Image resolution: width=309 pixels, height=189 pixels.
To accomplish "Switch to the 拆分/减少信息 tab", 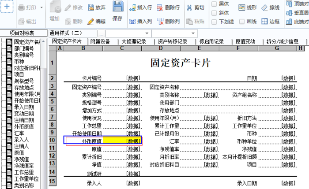I will click(x=283, y=41).
